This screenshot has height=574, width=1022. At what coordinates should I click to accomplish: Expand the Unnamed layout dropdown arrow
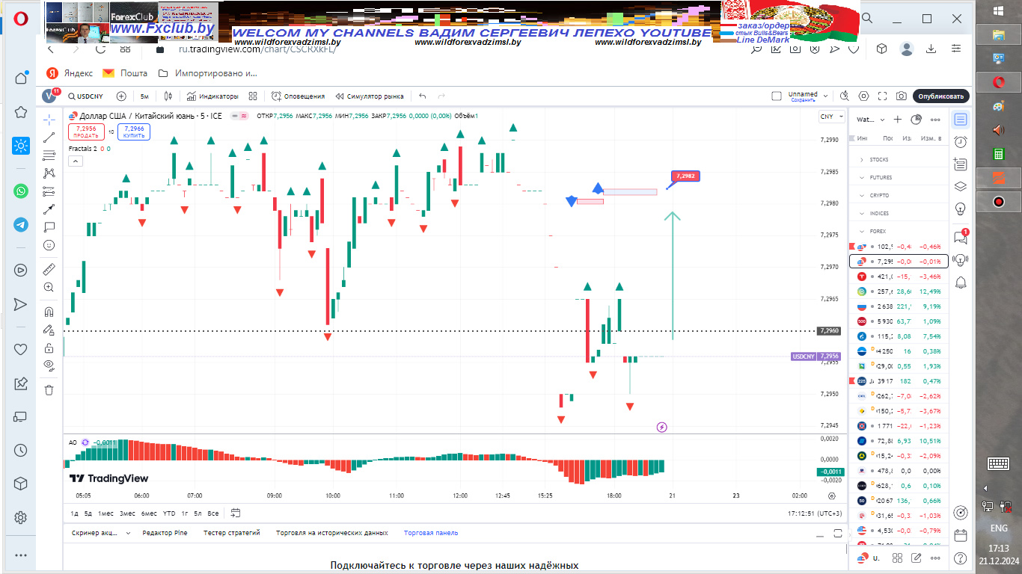pos(826,96)
